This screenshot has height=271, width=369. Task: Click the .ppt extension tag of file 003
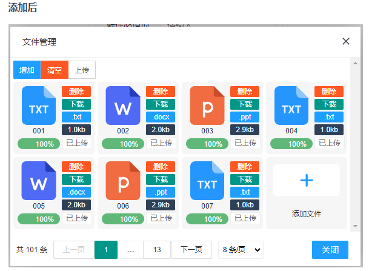pyautogui.click(x=245, y=117)
